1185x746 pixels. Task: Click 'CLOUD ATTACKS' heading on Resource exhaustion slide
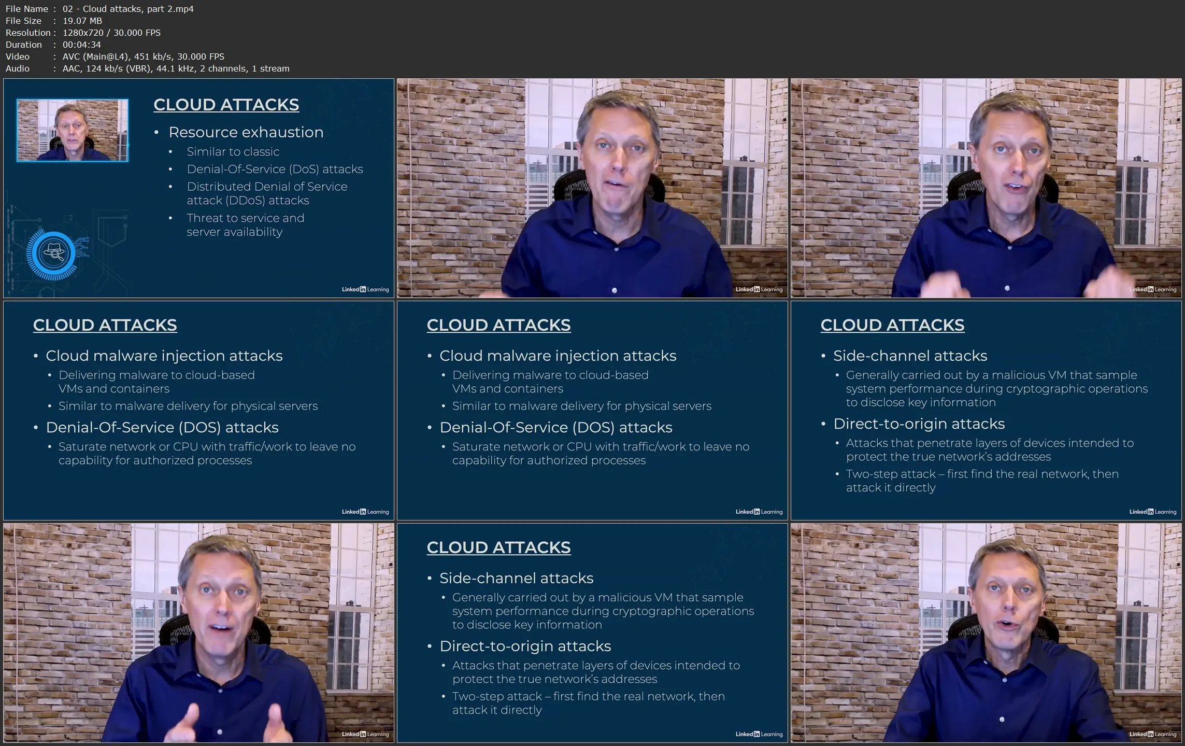[226, 105]
